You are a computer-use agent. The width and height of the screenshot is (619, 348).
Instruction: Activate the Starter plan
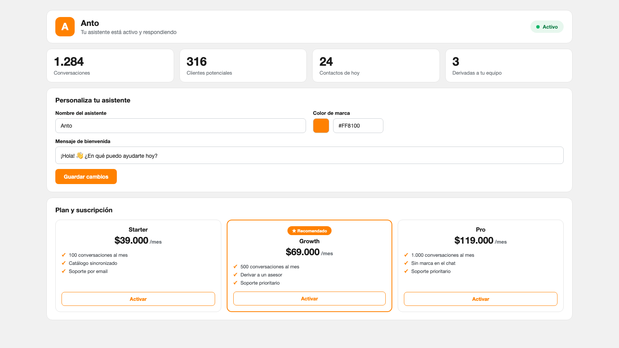[x=138, y=299]
